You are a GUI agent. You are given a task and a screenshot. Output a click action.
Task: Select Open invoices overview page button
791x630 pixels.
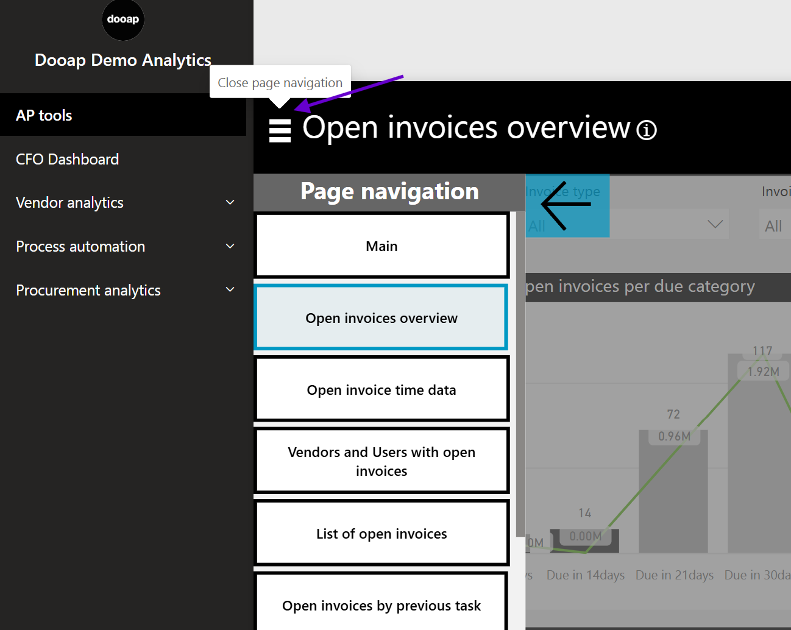point(381,317)
